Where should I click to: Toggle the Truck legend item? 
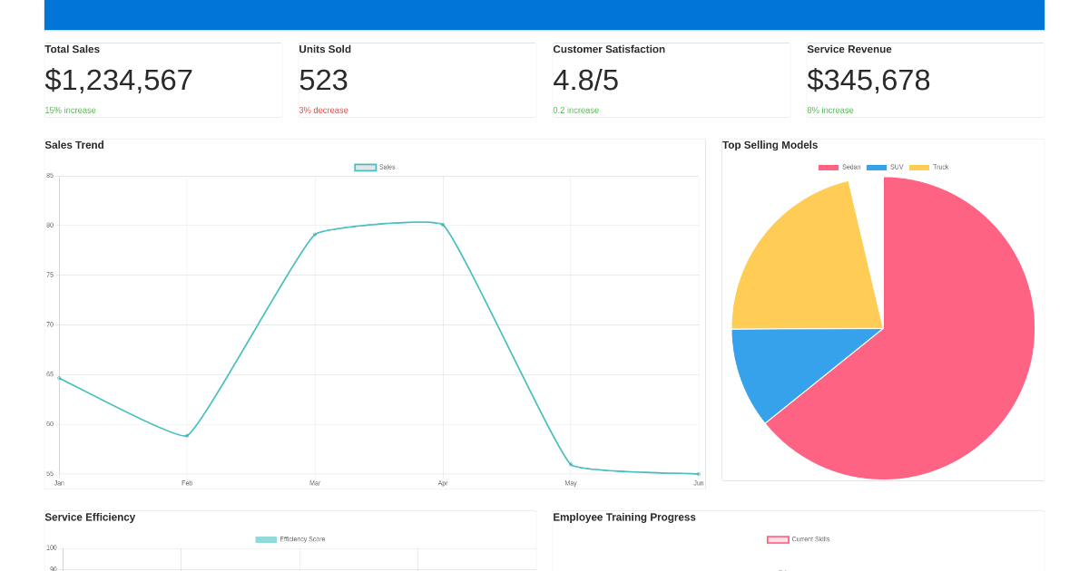941,167
